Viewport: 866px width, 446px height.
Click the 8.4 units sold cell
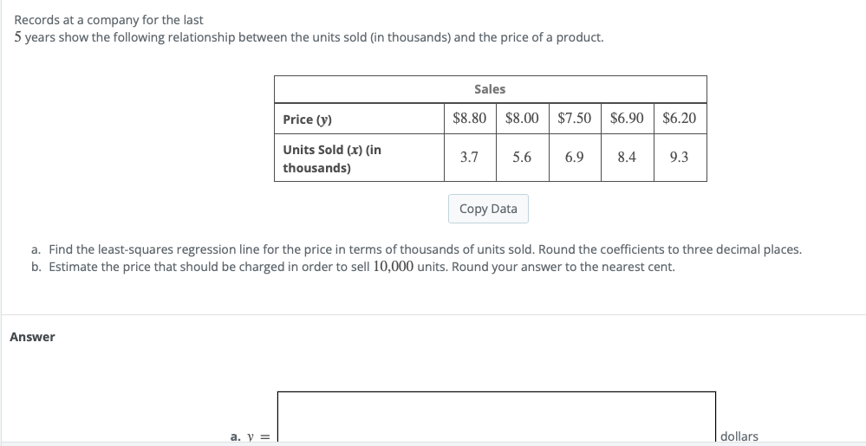point(628,158)
